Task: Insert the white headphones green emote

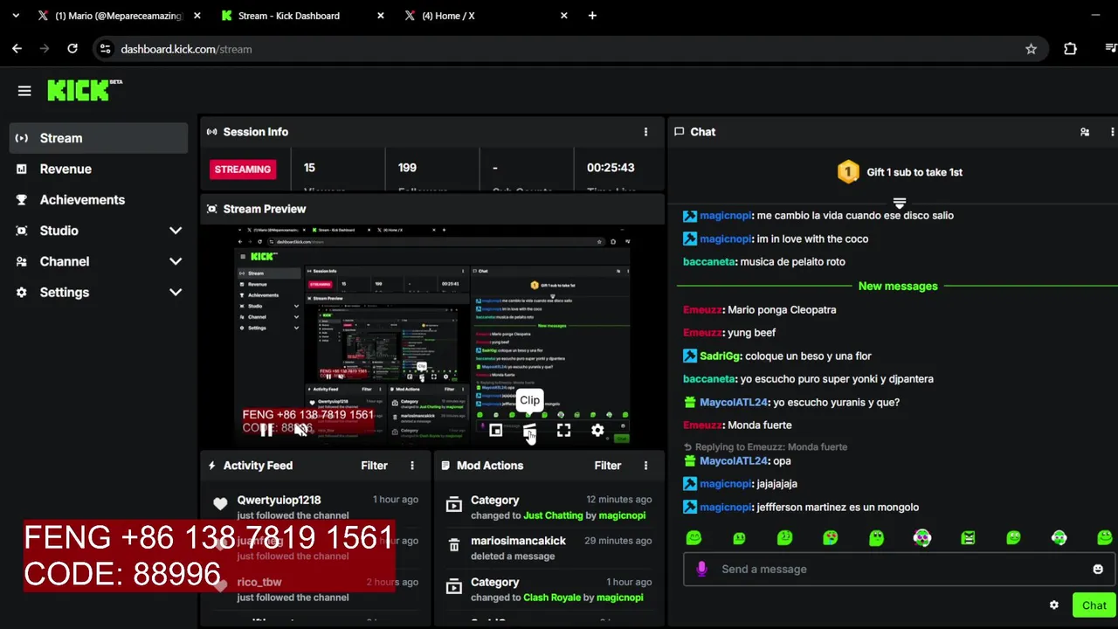Action: coord(1059,538)
